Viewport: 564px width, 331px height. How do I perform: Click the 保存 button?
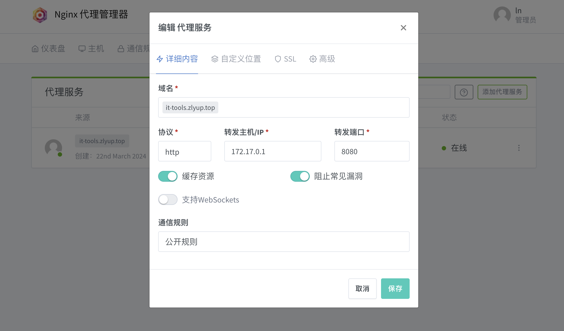pos(395,289)
